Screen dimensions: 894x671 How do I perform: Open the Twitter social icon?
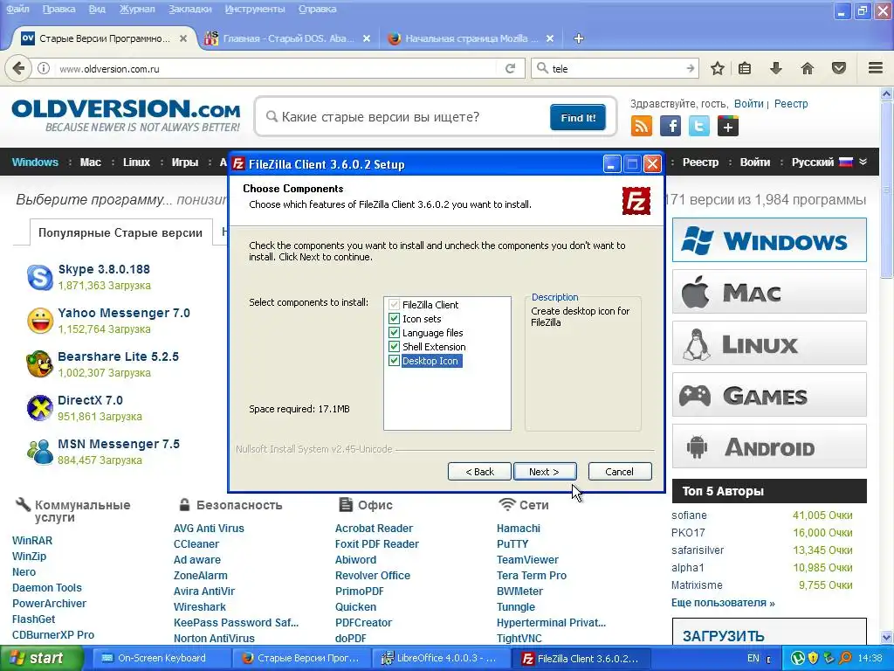click(x=699, y=126)
